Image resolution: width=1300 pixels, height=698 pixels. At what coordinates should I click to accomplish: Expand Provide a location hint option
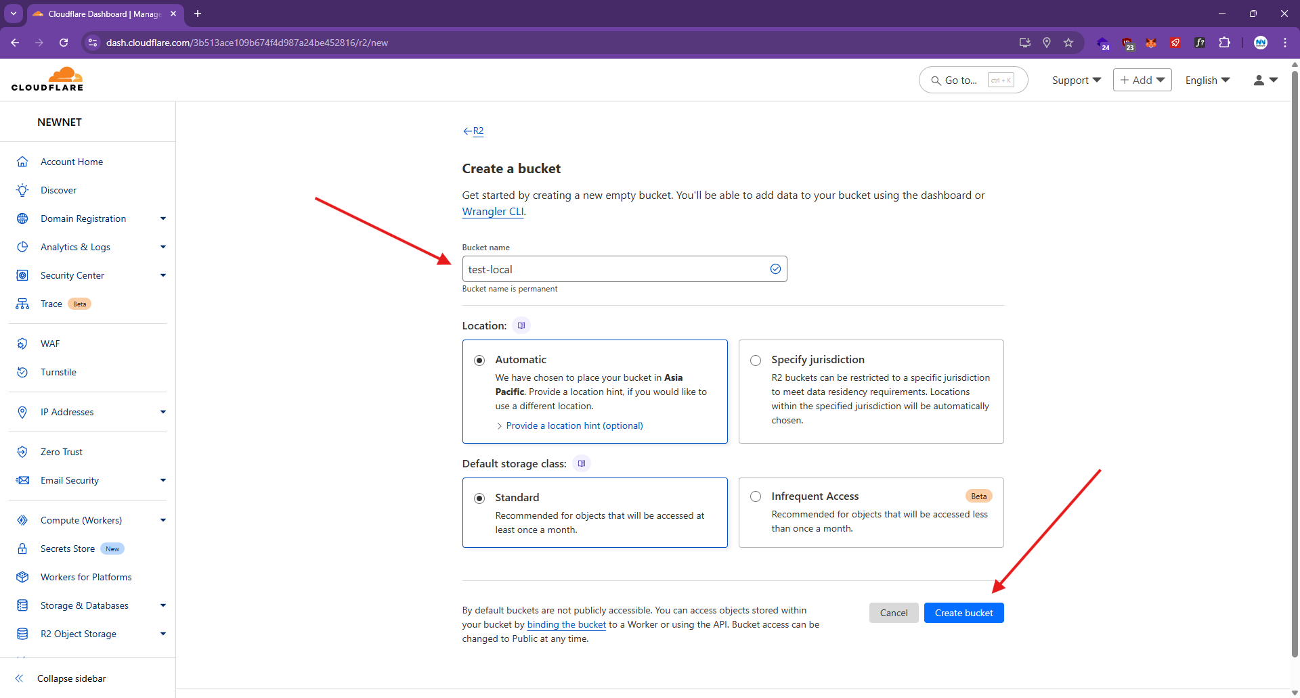(x=569, y=425)
